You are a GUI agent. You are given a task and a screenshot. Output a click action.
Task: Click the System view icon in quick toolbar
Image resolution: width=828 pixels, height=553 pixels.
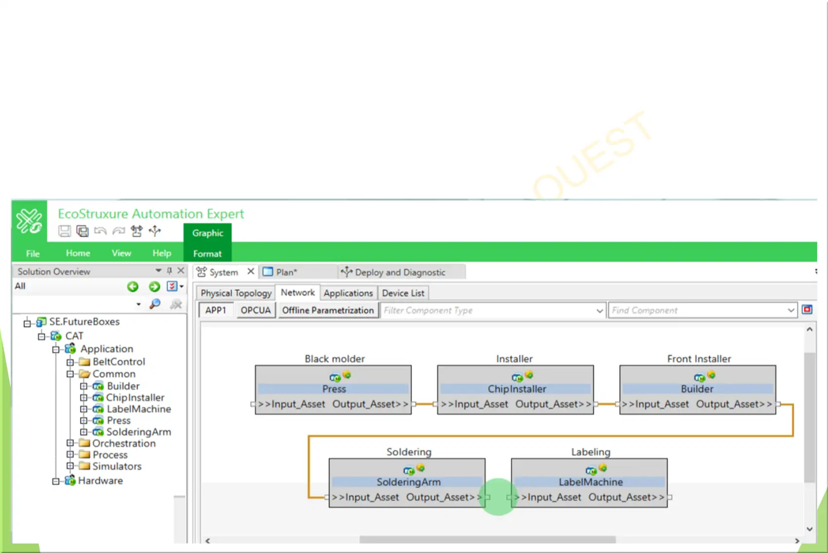coord(137,231)
